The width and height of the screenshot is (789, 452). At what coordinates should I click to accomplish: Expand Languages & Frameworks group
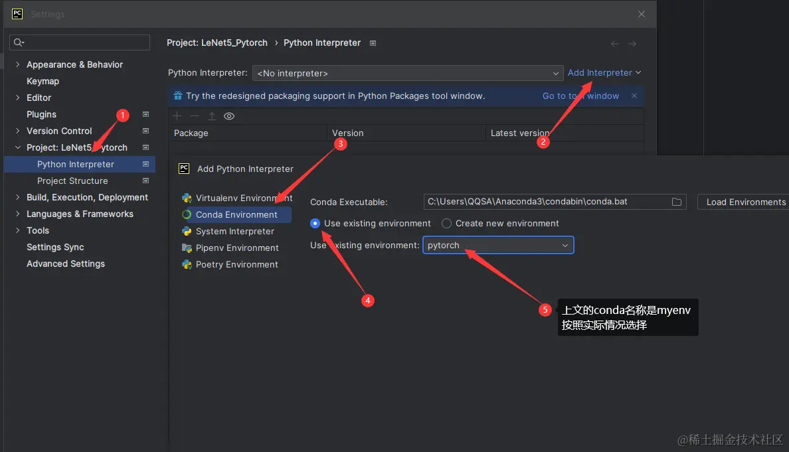pyautogui.click(x=18, y=214)
